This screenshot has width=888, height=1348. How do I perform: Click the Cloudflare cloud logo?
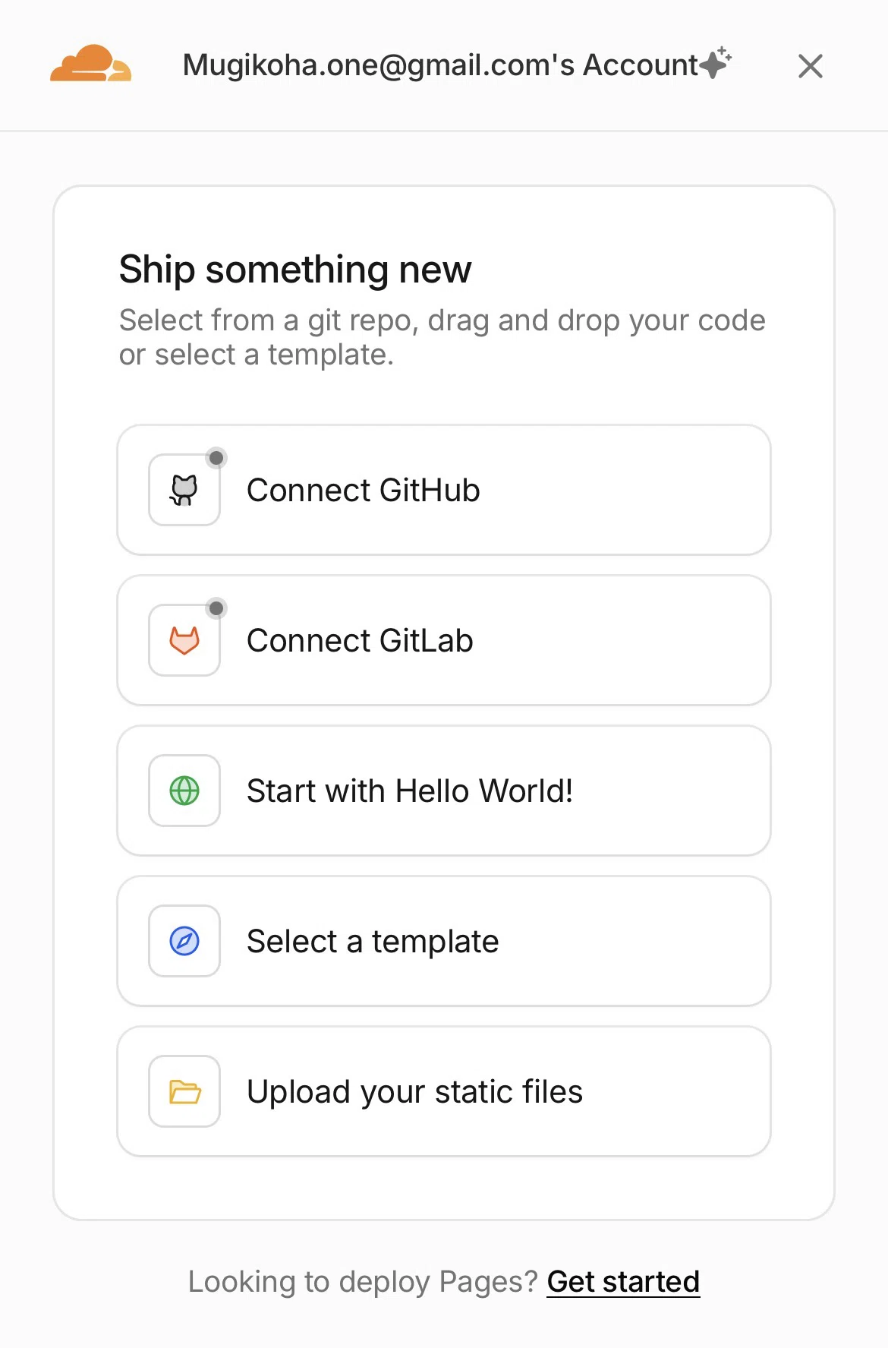90,64
